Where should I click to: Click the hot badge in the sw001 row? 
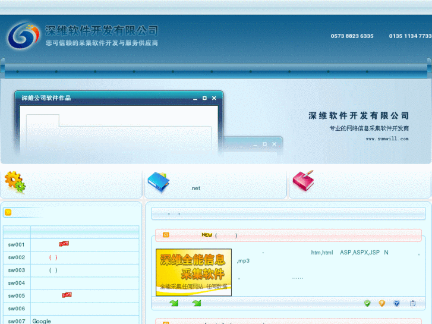coord(64,244)
